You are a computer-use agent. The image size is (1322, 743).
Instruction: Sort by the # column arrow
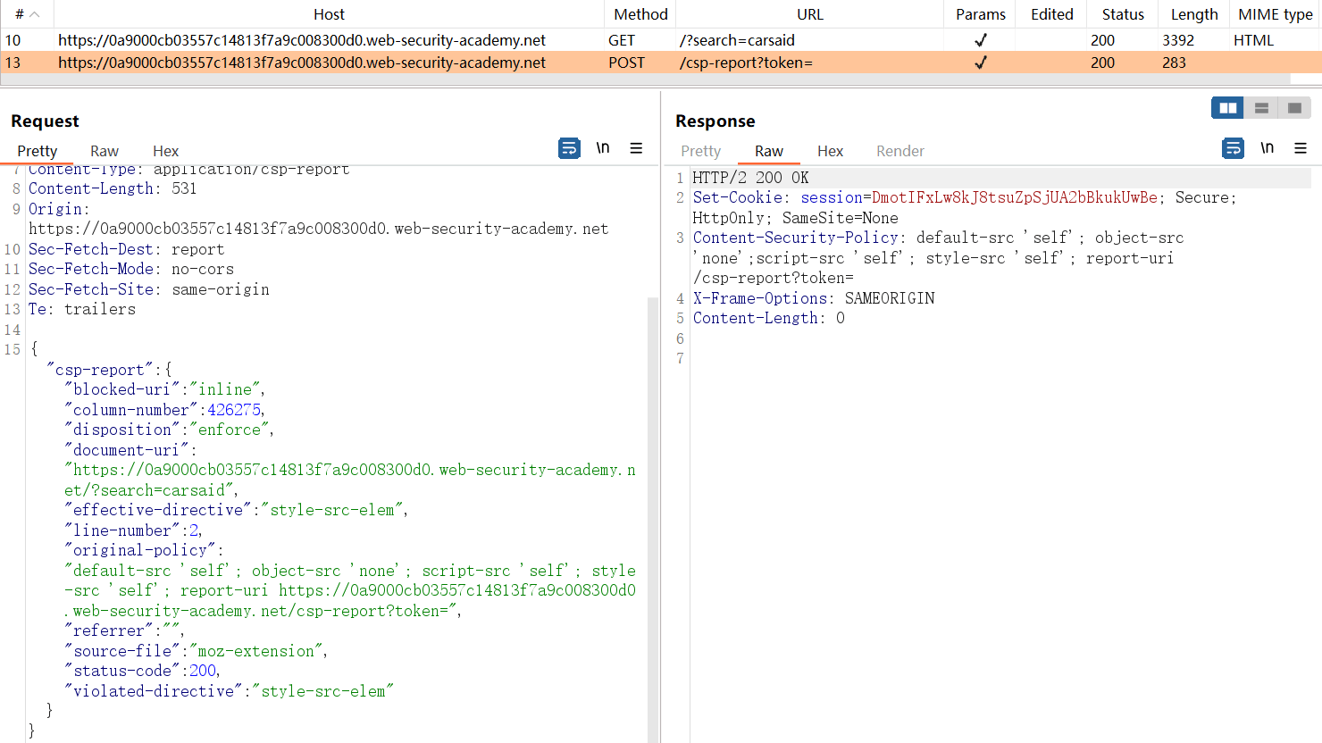point(34,14)
